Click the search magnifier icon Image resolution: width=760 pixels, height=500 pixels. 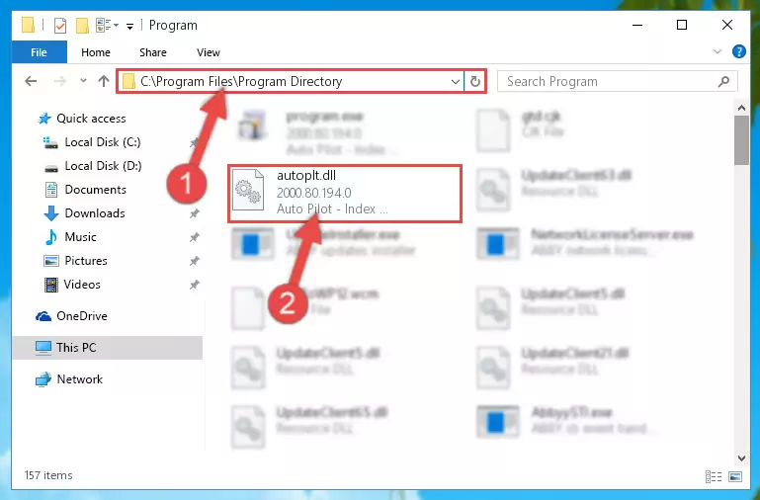[723, 81]
